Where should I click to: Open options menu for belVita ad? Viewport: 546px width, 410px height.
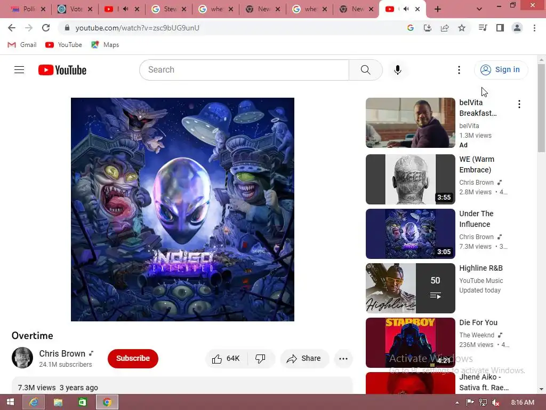point(519,104)
